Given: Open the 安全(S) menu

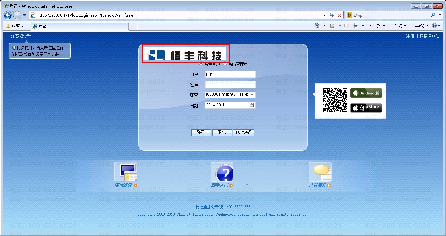Looking at the screenshot, I should [x=398, y=26].
